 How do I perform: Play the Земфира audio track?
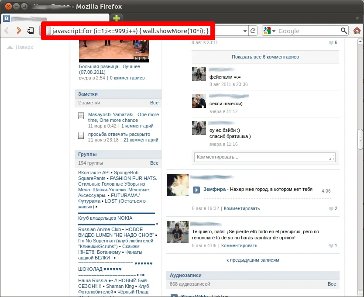point(196,190)
